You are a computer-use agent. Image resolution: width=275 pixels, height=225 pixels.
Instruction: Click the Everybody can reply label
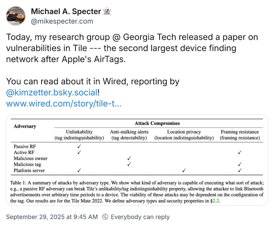(140, 217)
